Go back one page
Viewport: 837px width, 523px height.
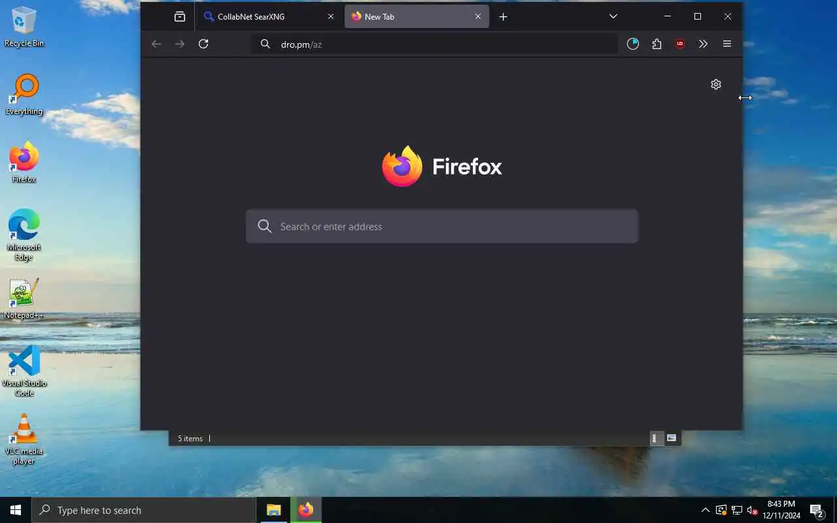[156, 44]
